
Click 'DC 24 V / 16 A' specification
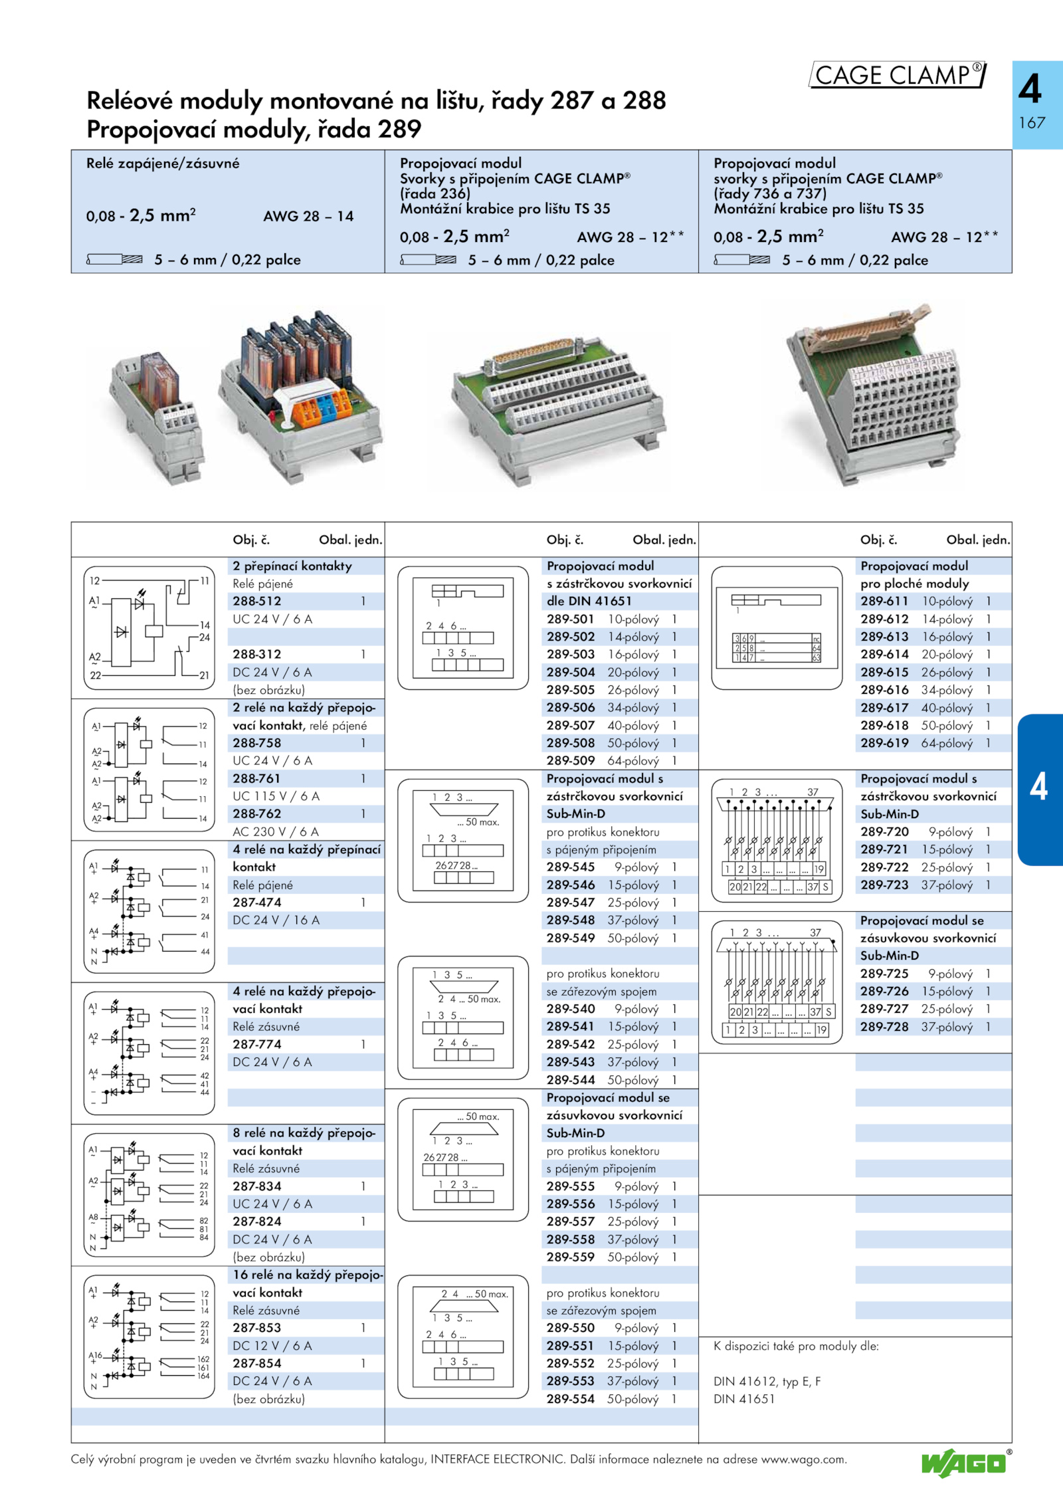(x=276, y=920)
